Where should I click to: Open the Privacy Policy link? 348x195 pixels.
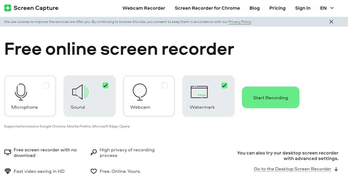(x=240, y=22)
